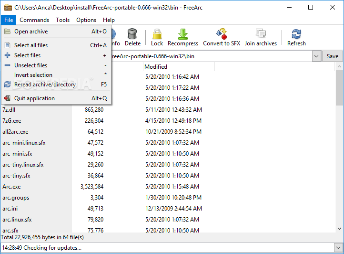Image resolution: width=344 pixels, height=254 pixels.
Task: Select the arc-tiny.sfx file row
Action: (168, 176)
